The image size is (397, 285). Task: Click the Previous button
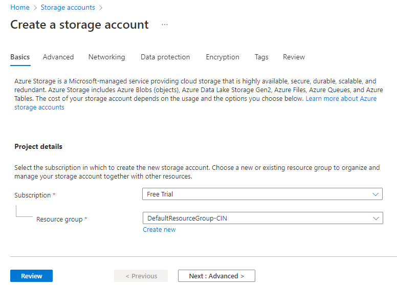click(141, 276)
